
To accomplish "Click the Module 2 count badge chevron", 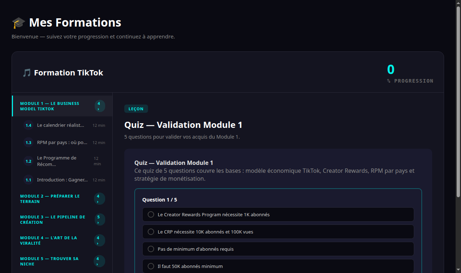I will point(99,199).
